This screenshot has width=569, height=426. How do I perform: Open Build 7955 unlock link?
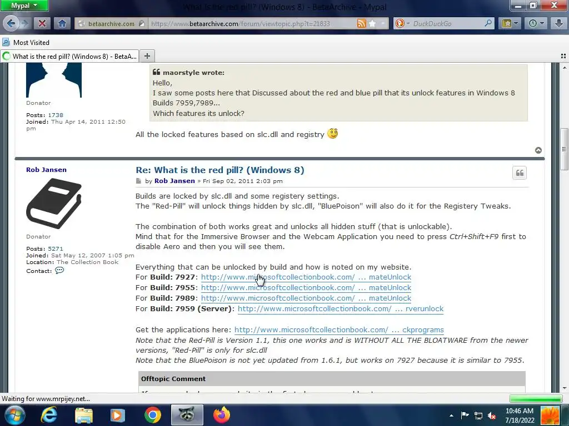click(x=306, y=288)
